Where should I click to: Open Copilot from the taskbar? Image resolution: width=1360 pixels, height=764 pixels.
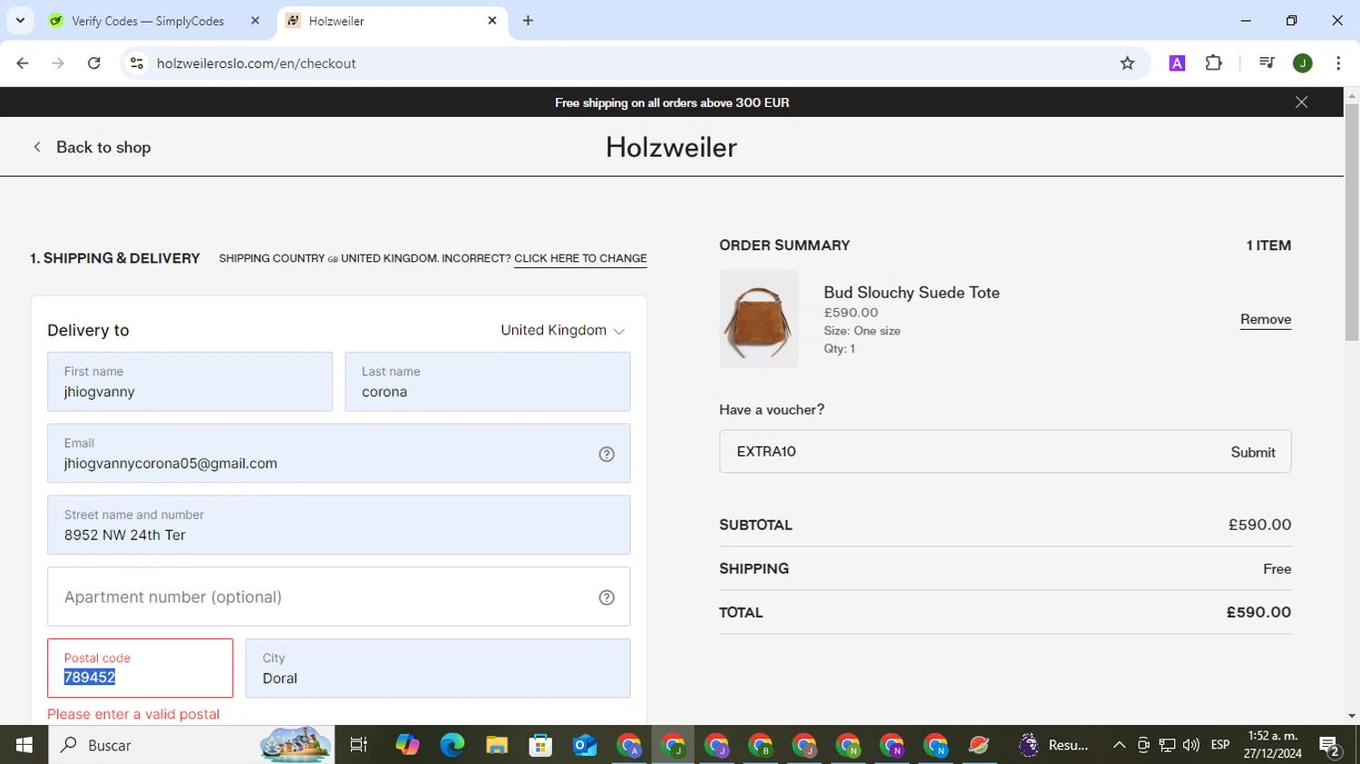point(407,745)
